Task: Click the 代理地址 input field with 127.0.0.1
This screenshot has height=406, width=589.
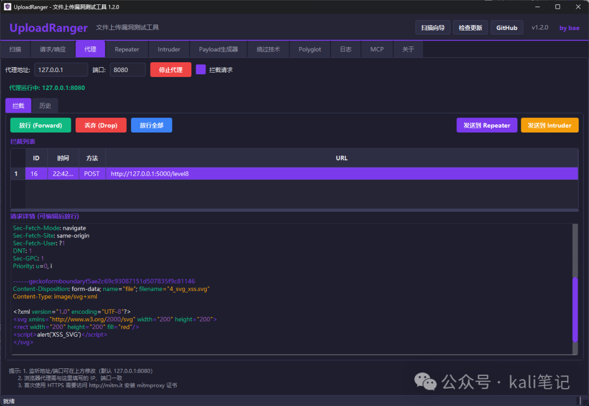Action: point(61,69)
